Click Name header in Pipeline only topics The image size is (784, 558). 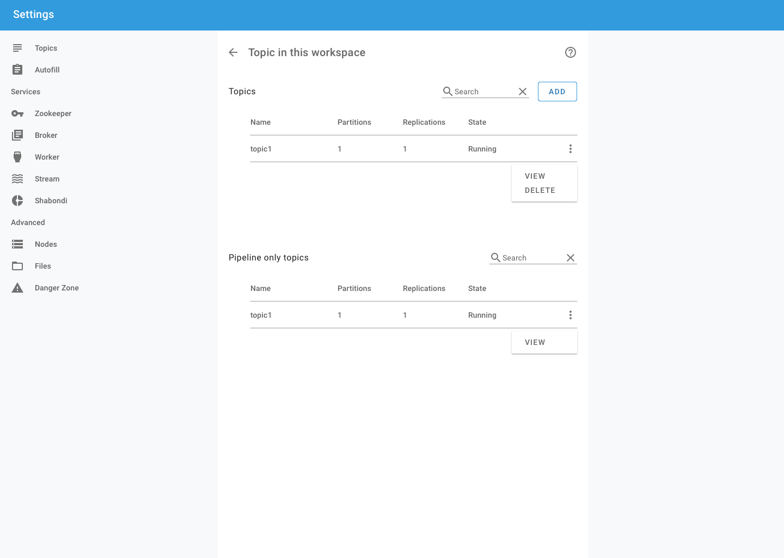260,288
